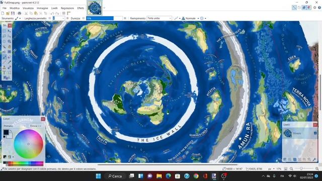Select the Rectangle Select tool
The image size is (322, 181).
click(x=4, y=31)
